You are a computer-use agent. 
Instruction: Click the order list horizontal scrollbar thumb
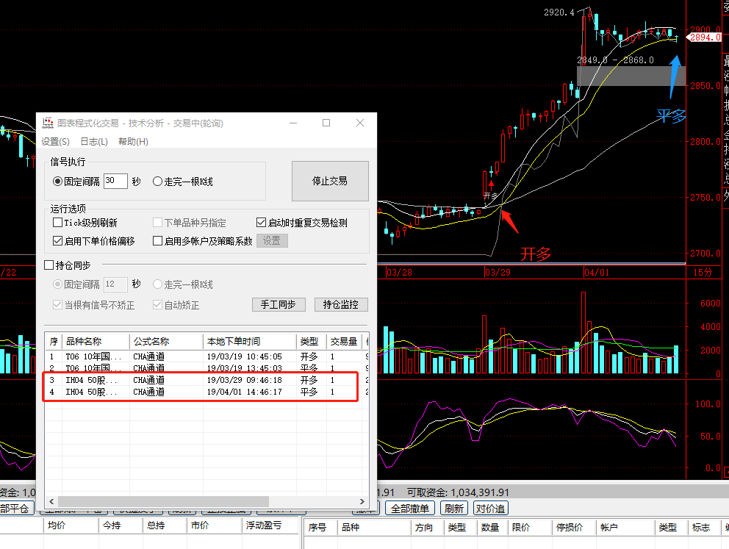tap(163, 501)
